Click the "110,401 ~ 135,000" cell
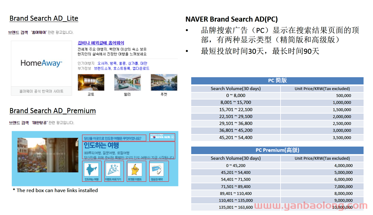The width and height of the screenshot is (373, 215). tap(236, 200)
